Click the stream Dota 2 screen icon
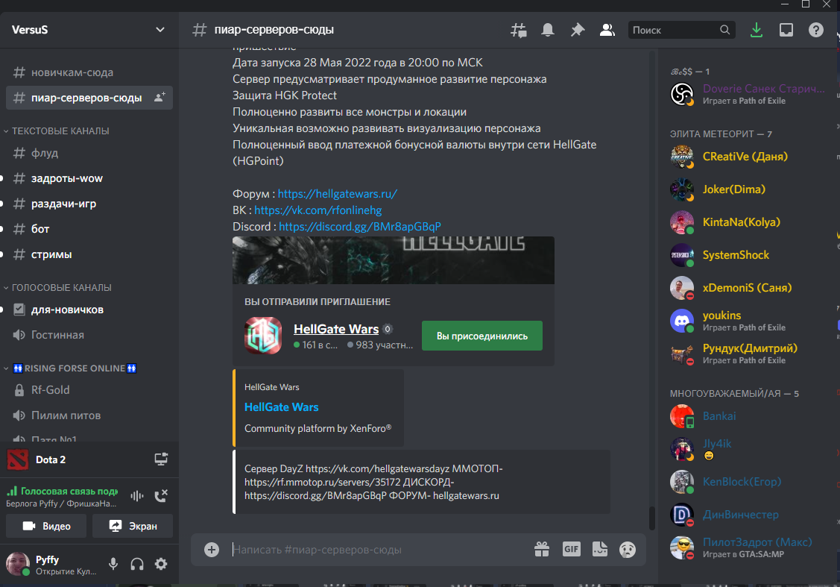This screenshot has width=840, height=587. [161, 459]
